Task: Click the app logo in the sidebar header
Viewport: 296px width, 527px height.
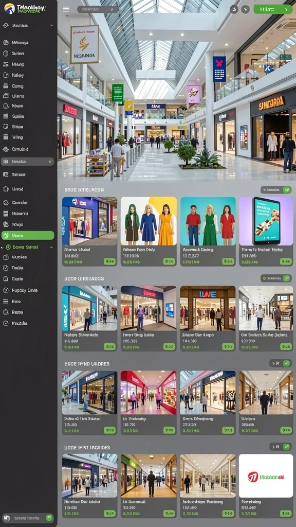Action: click(9, 8)
